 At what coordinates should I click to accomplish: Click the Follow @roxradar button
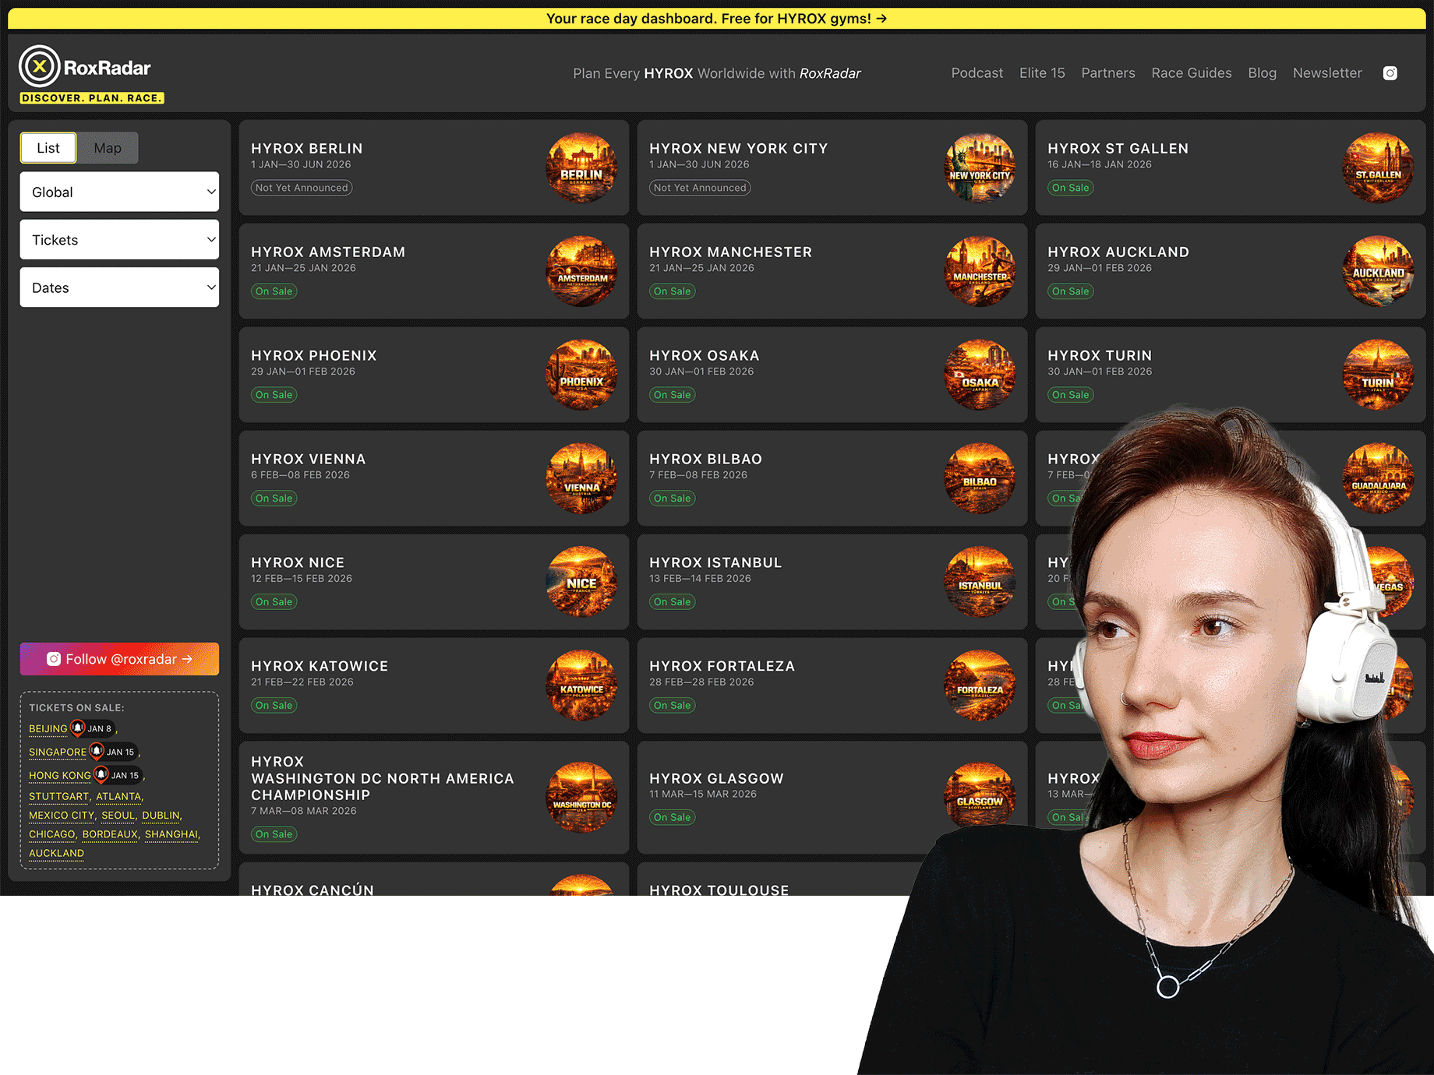click(x=119, y=659)
